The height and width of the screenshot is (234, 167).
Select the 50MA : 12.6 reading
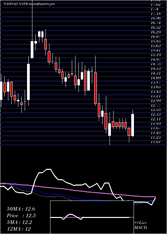pos(21,209)
